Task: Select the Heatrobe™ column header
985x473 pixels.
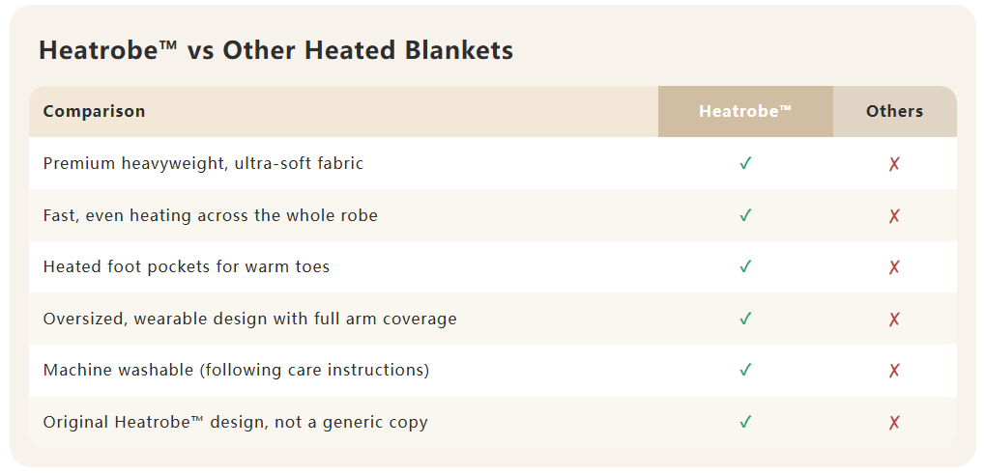Action: click(x=745, y=111)
